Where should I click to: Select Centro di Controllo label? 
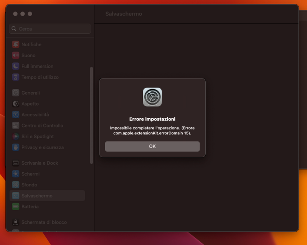[x=42, y=126]
